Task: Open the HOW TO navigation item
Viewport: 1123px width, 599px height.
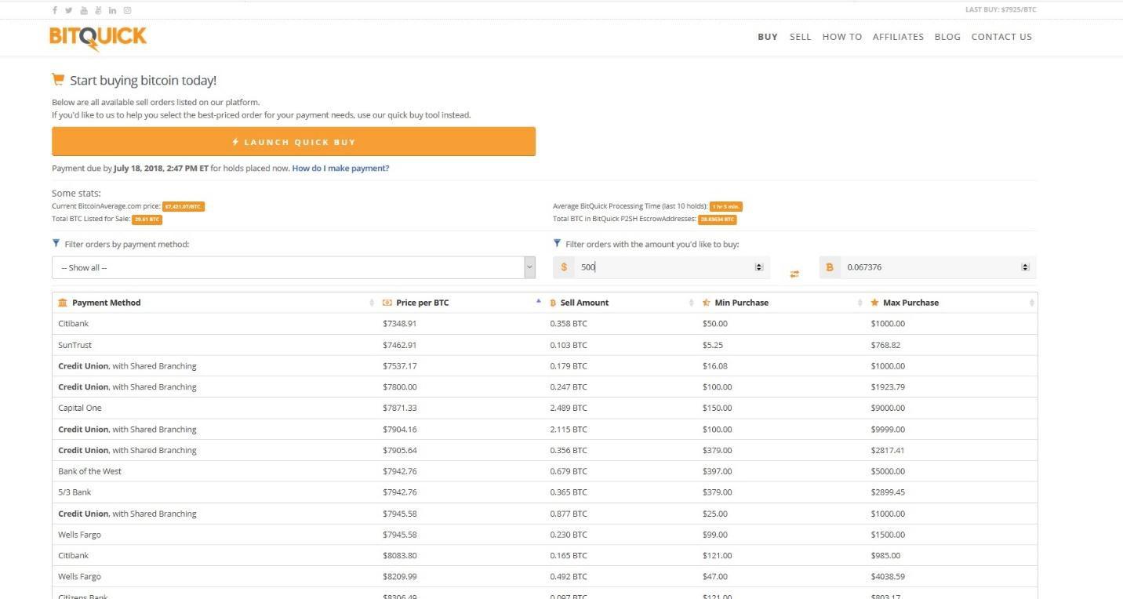Action: tap(842, 37)
